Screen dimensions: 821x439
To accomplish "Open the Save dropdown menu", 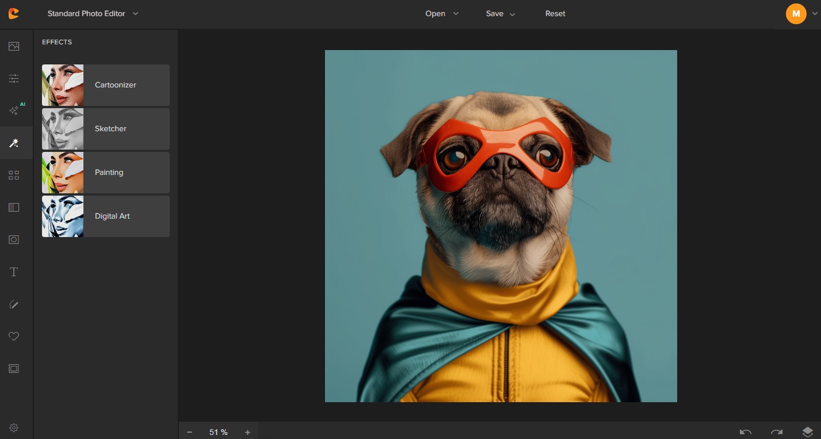I will pyautogui.click(x=500, y=14).
